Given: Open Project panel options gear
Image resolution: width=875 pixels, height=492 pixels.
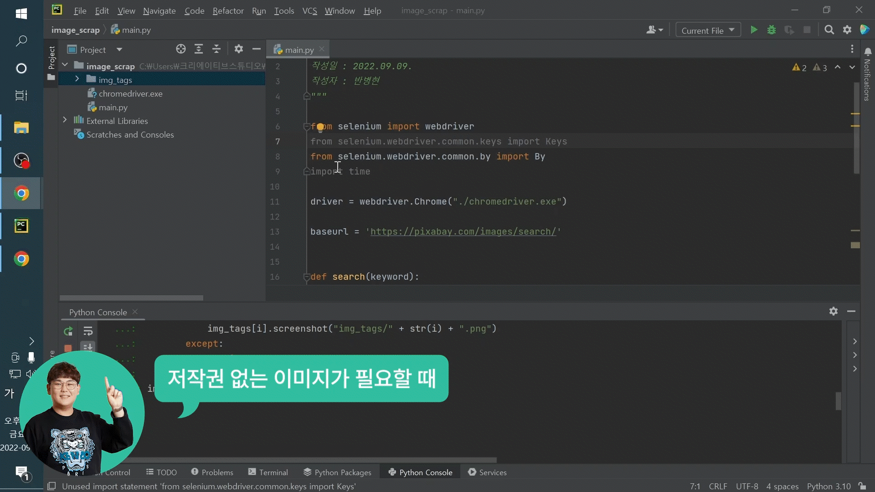Looking at the screenshot, I should (x=239, y=49).
